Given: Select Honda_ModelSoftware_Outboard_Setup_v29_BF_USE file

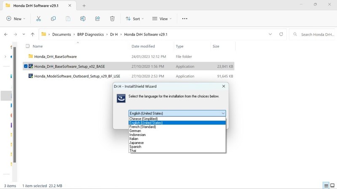Looking at the screenshot, I should click(x=77, y=76).
